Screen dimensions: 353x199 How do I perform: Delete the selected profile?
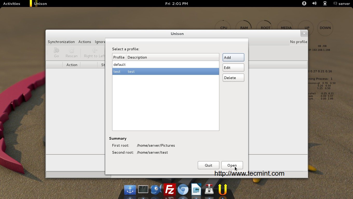(x=233, y=78)
